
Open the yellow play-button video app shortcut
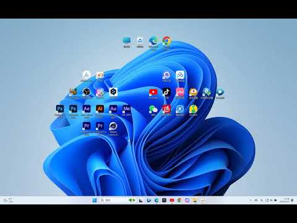(x=193, y=93)
